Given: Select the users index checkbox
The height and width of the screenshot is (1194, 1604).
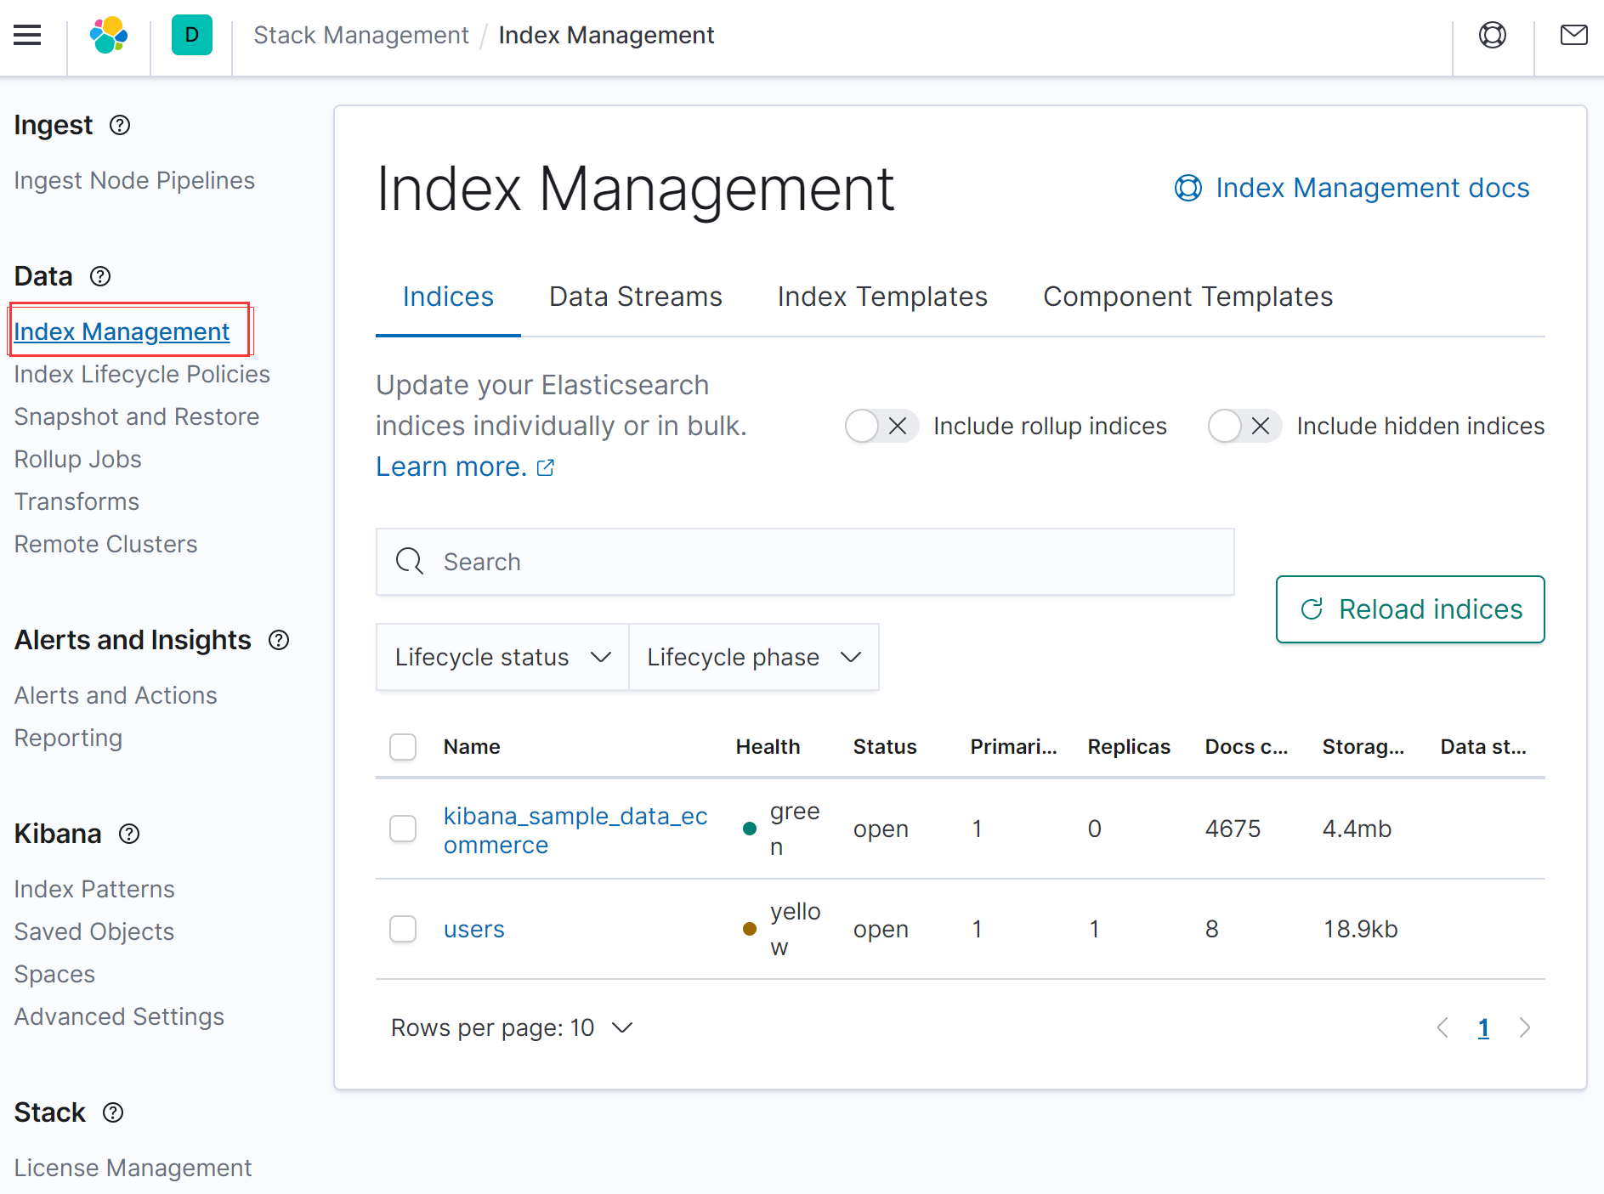Looking at the screenshot, I should coord(403,930).
